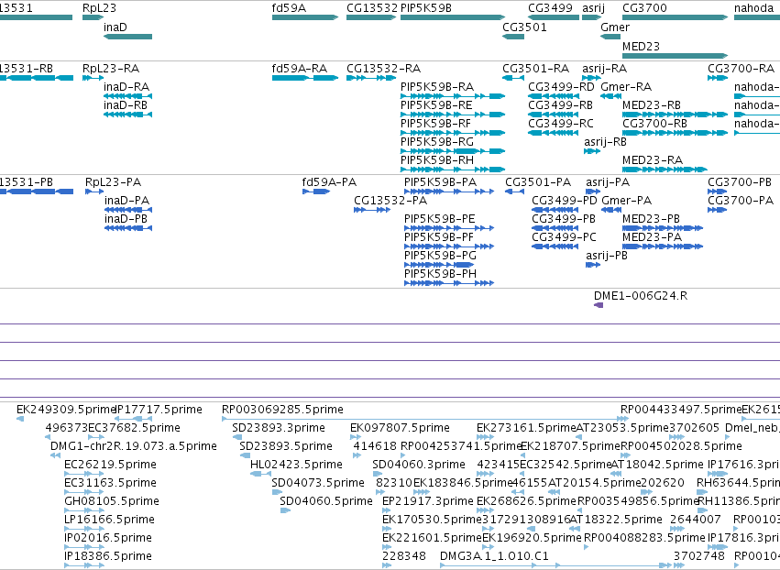Click the SD23893.3prime EST label
Viewport: 780px width, 570px height.
pyautogui.click(x=279, y=428)
